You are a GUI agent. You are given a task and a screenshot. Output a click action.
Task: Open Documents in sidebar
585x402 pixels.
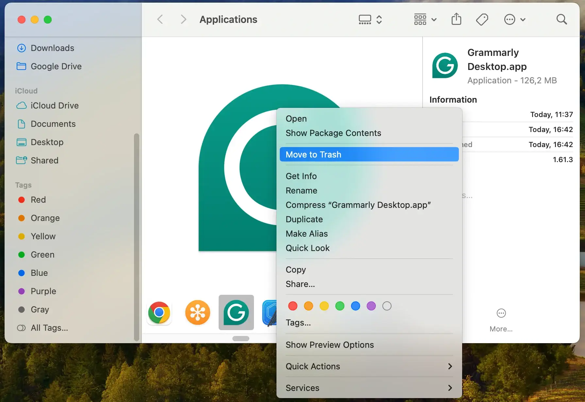pos(46,124)
